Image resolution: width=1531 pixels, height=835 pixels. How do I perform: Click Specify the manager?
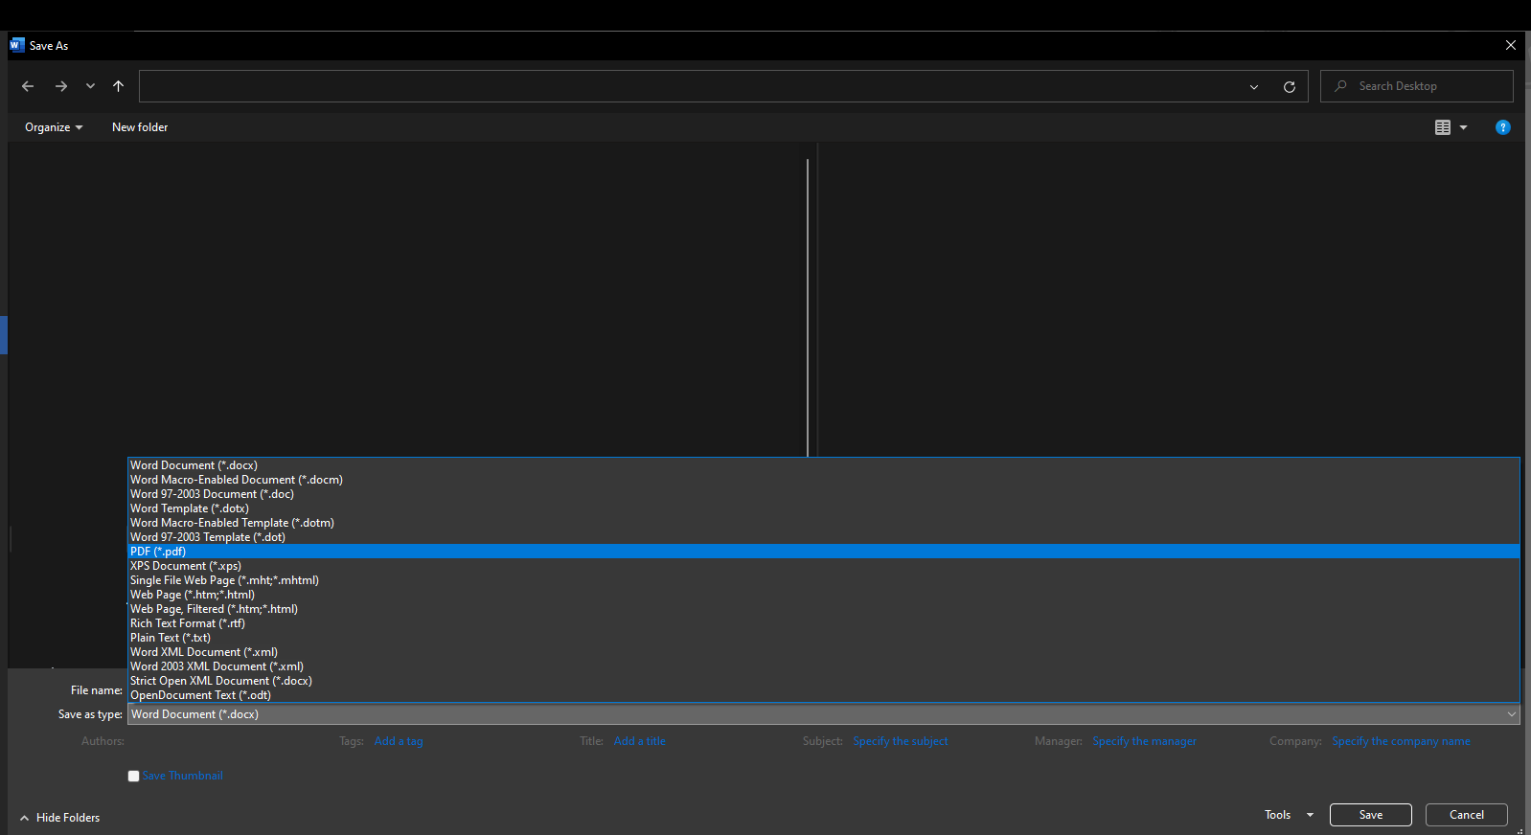(1145, 741)
